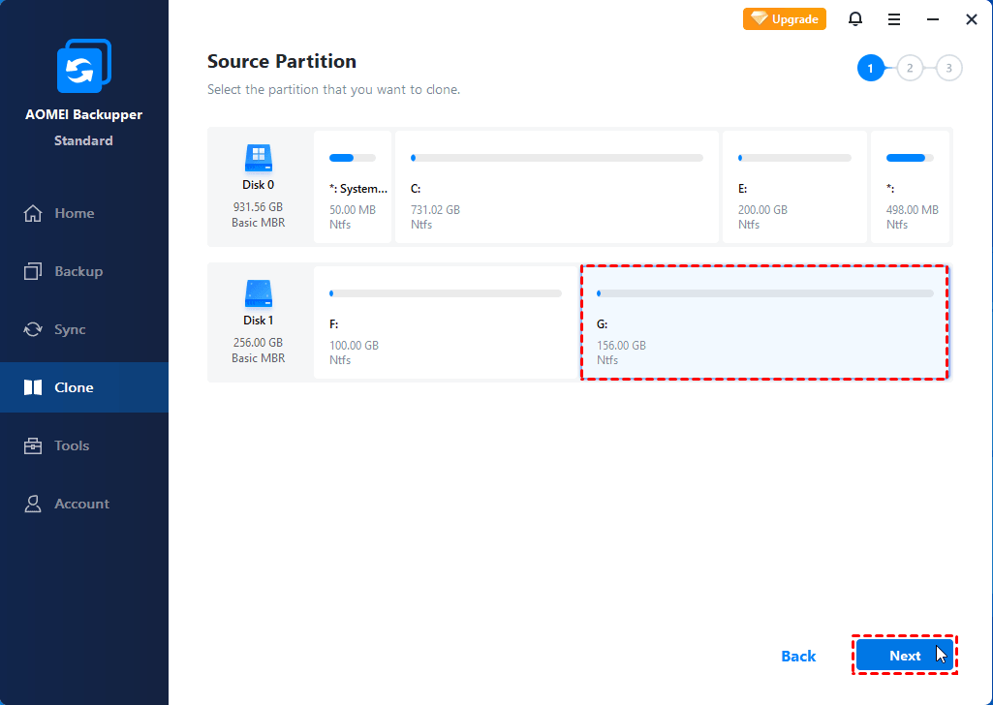Viewport: 993px width, 705px height.
Task: Click the Next button
Action: click(905, 656)
